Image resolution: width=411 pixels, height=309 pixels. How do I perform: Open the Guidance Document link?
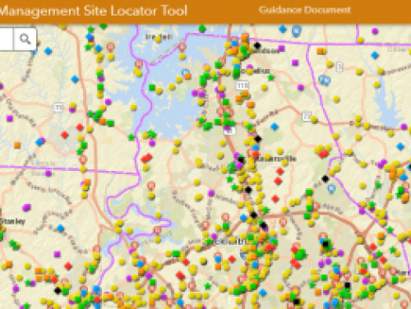pyautogui.click(x=304, y=10)
